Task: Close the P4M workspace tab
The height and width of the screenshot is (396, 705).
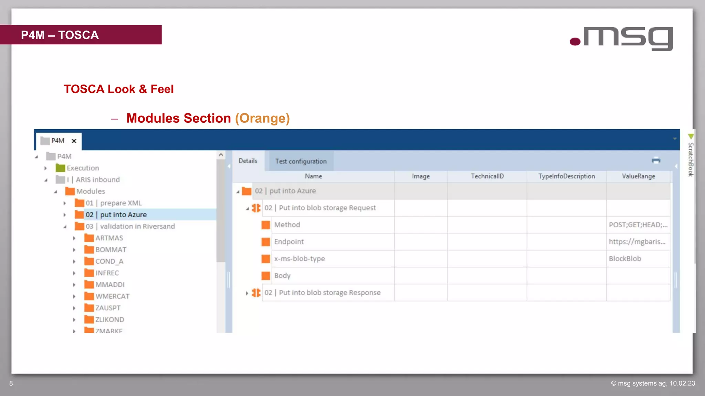Action: (x=74, y=141)
